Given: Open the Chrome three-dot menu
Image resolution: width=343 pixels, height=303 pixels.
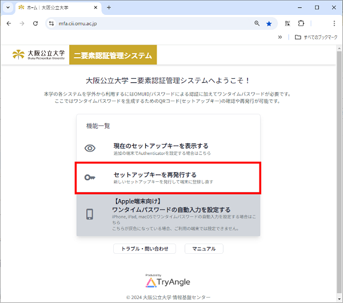Looking at the screenshot, I should point(334,23).
